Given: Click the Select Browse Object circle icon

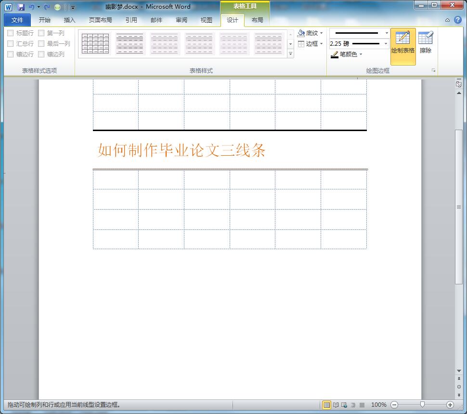Looking at the screenshot, I should click(459, 387).
